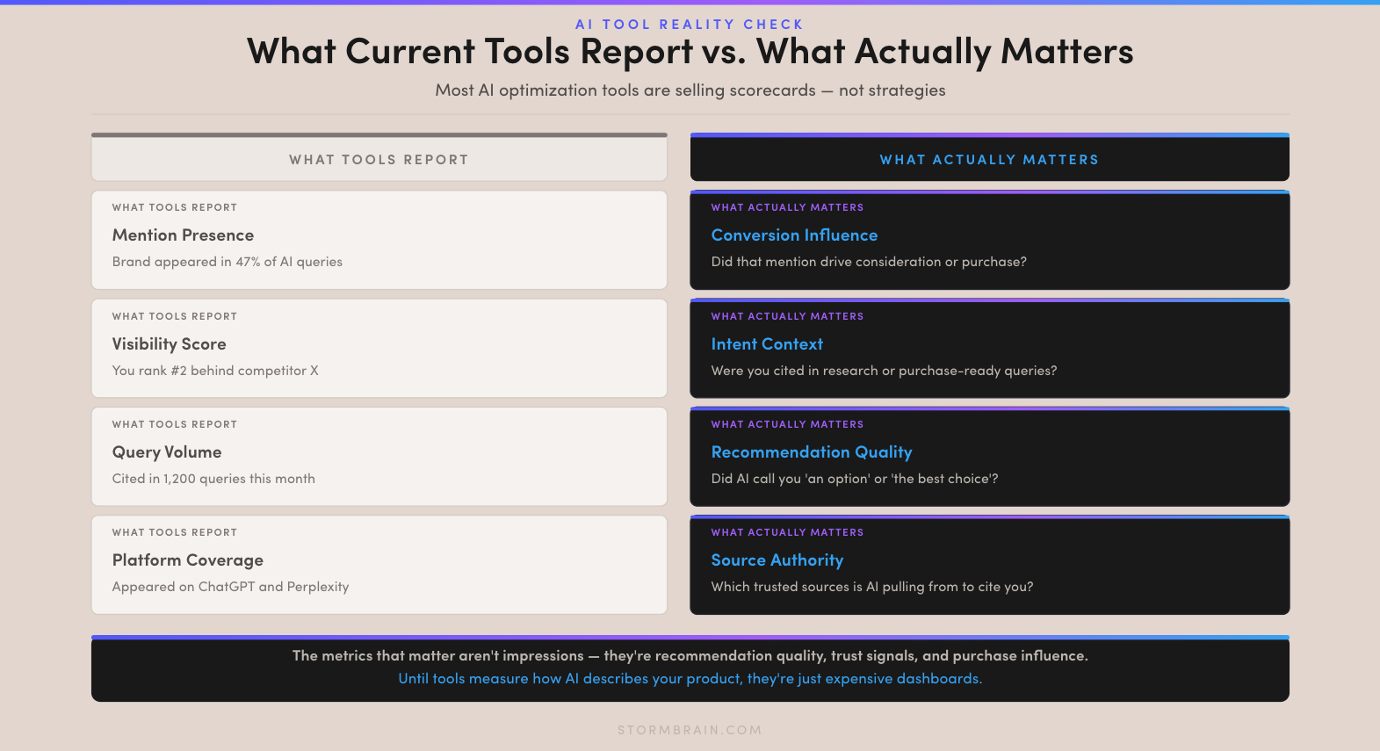Click 'Cited in 1,200 queries this month'
The height and width of the screenshot is (751, 1380).
[213, 479]
